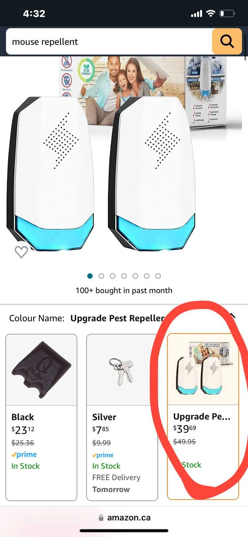Tap the orange search magnifier button
248x537 pixels.
tap(227, 42)
